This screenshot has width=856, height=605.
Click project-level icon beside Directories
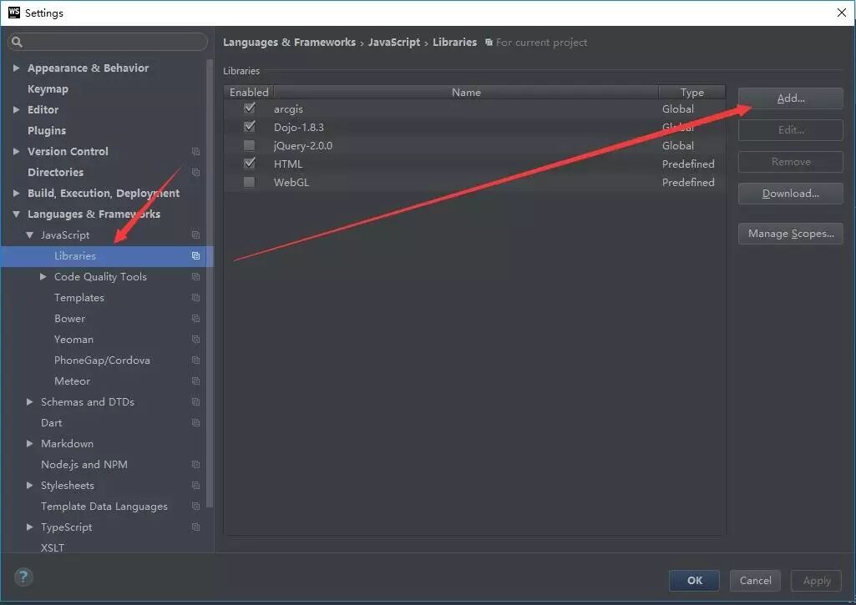195,173
